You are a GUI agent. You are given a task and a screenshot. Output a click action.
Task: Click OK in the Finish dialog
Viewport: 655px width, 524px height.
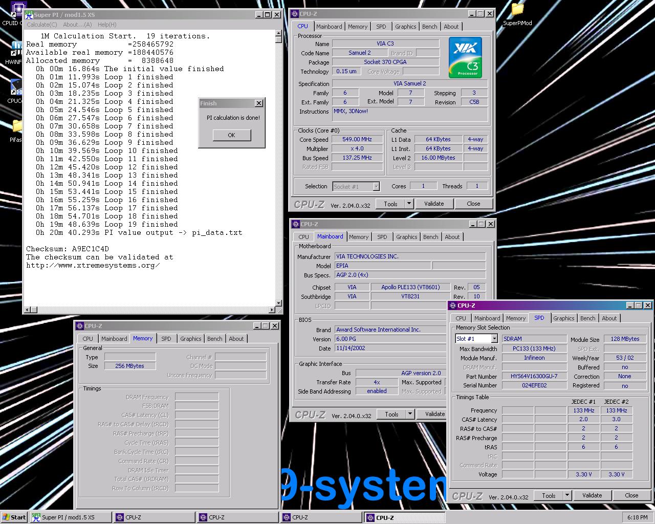pyautogui.click(x=231, y=135)
